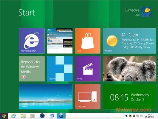158x119 pixels.
Task: Click "Thursday: 20° Sunny (Clear)" forecast line
Action: (137, 43)
